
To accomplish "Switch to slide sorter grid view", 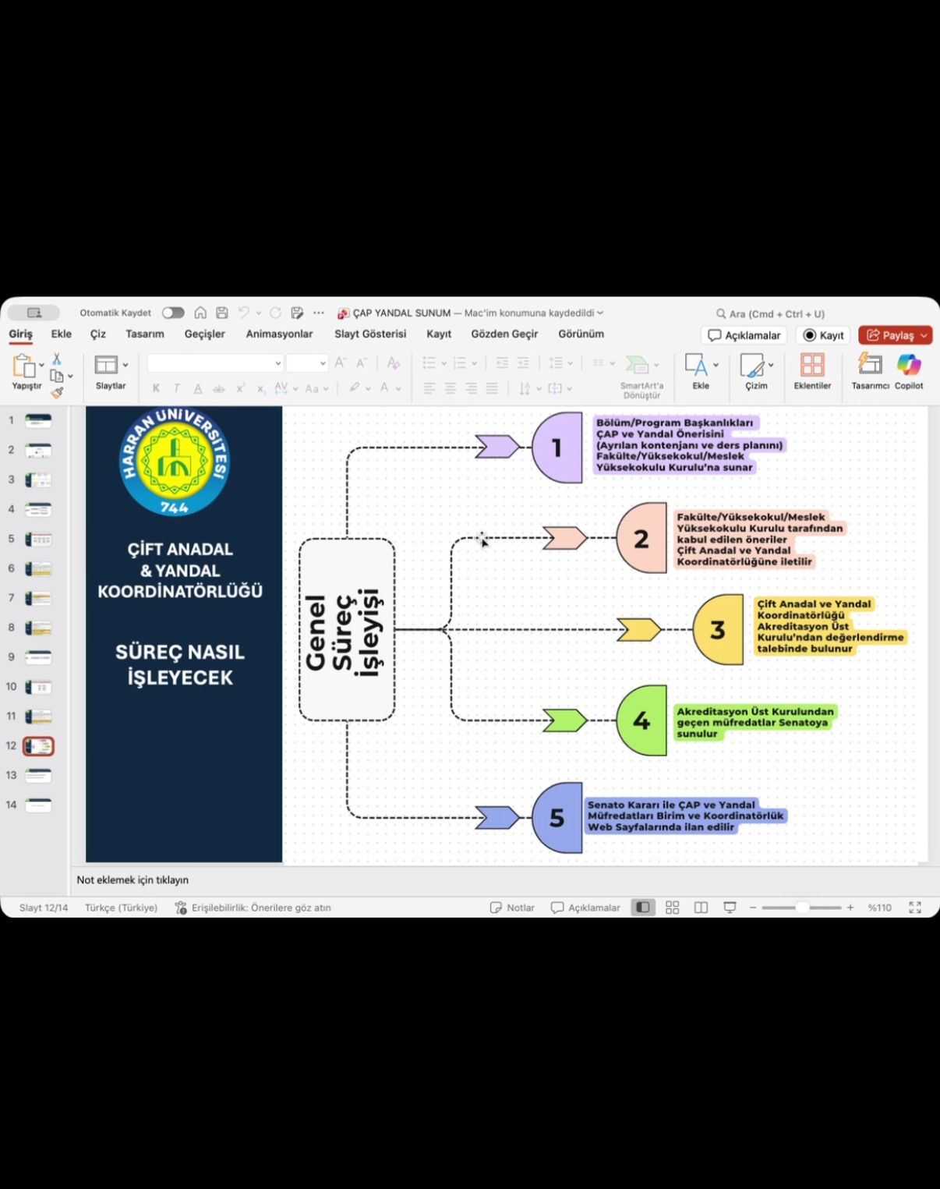I will 672,908.
